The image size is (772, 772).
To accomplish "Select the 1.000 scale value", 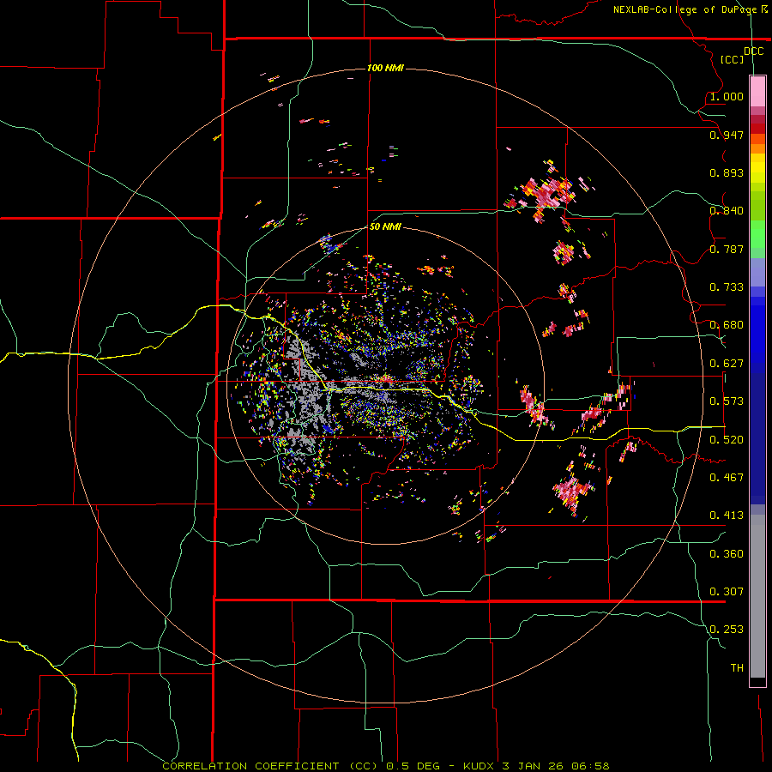I will [x=727, y=96].
